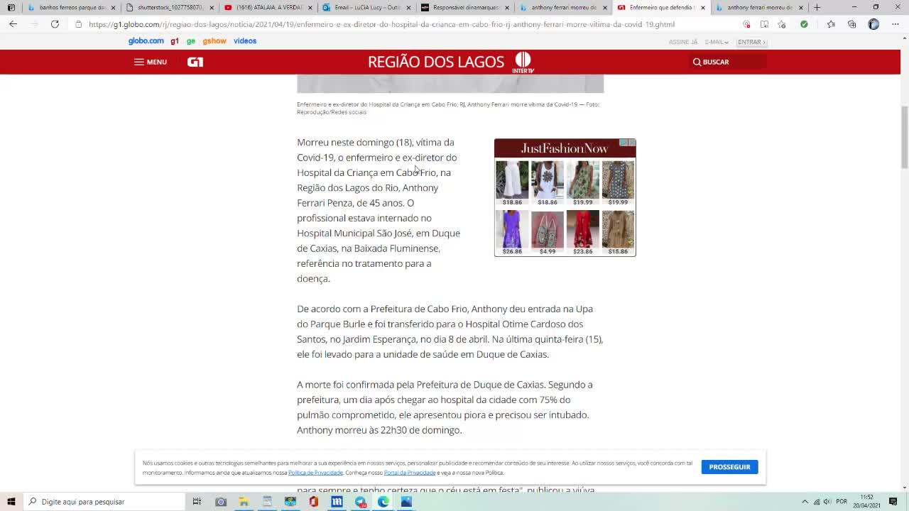Click the gshow link

(x=214, y=41)
